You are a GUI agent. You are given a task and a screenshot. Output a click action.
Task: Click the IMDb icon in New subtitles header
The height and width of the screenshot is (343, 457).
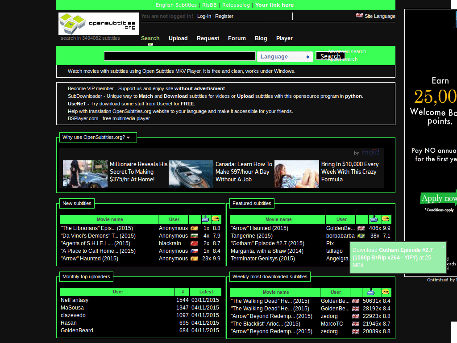pos(216,218)
